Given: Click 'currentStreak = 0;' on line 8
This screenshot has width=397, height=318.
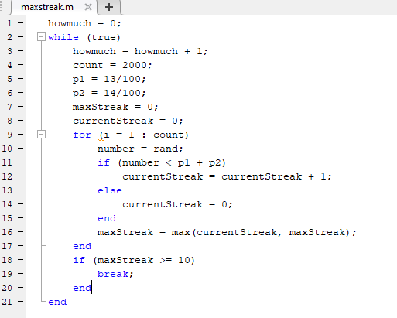Looking at the screenshot, I should coord(128,121).
